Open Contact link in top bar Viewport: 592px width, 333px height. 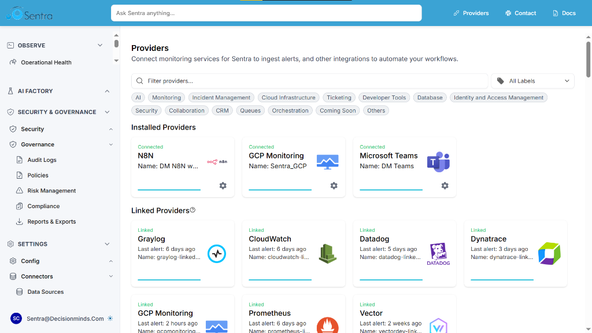coord(521,13)
